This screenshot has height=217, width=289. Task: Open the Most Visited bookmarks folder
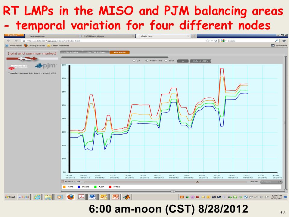click(14, 46)
